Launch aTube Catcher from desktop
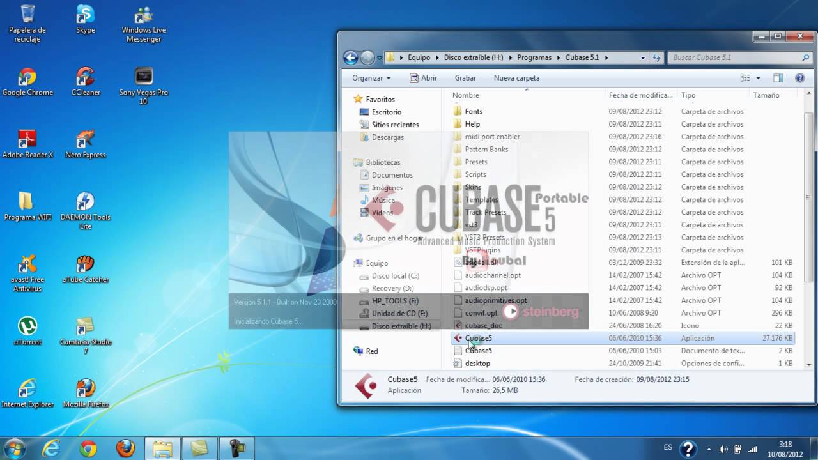Viewport: 818px width, 460px height. [85, 268]
